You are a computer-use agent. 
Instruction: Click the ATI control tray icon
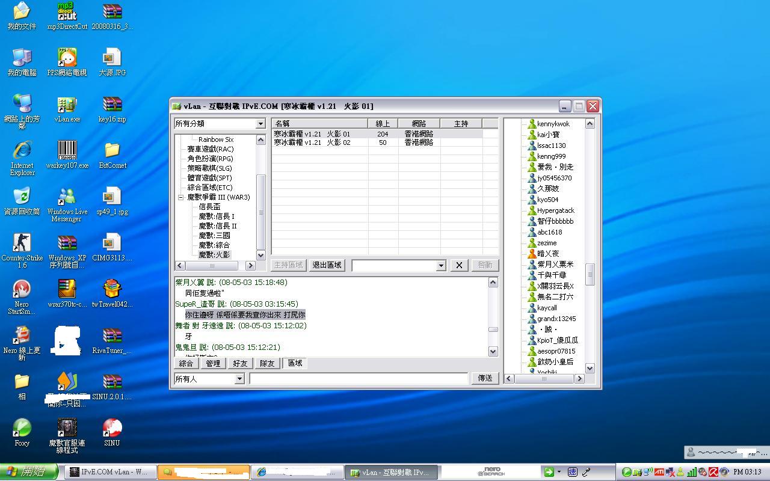[659, 472]
